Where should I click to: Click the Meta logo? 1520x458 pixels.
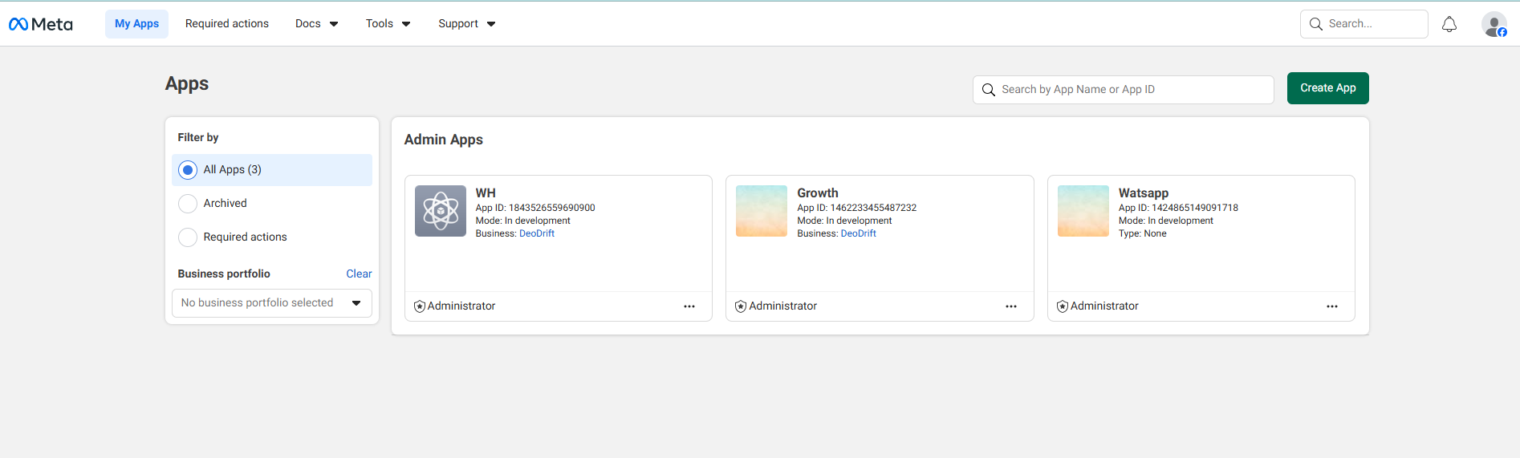click(x=41, y=24)
